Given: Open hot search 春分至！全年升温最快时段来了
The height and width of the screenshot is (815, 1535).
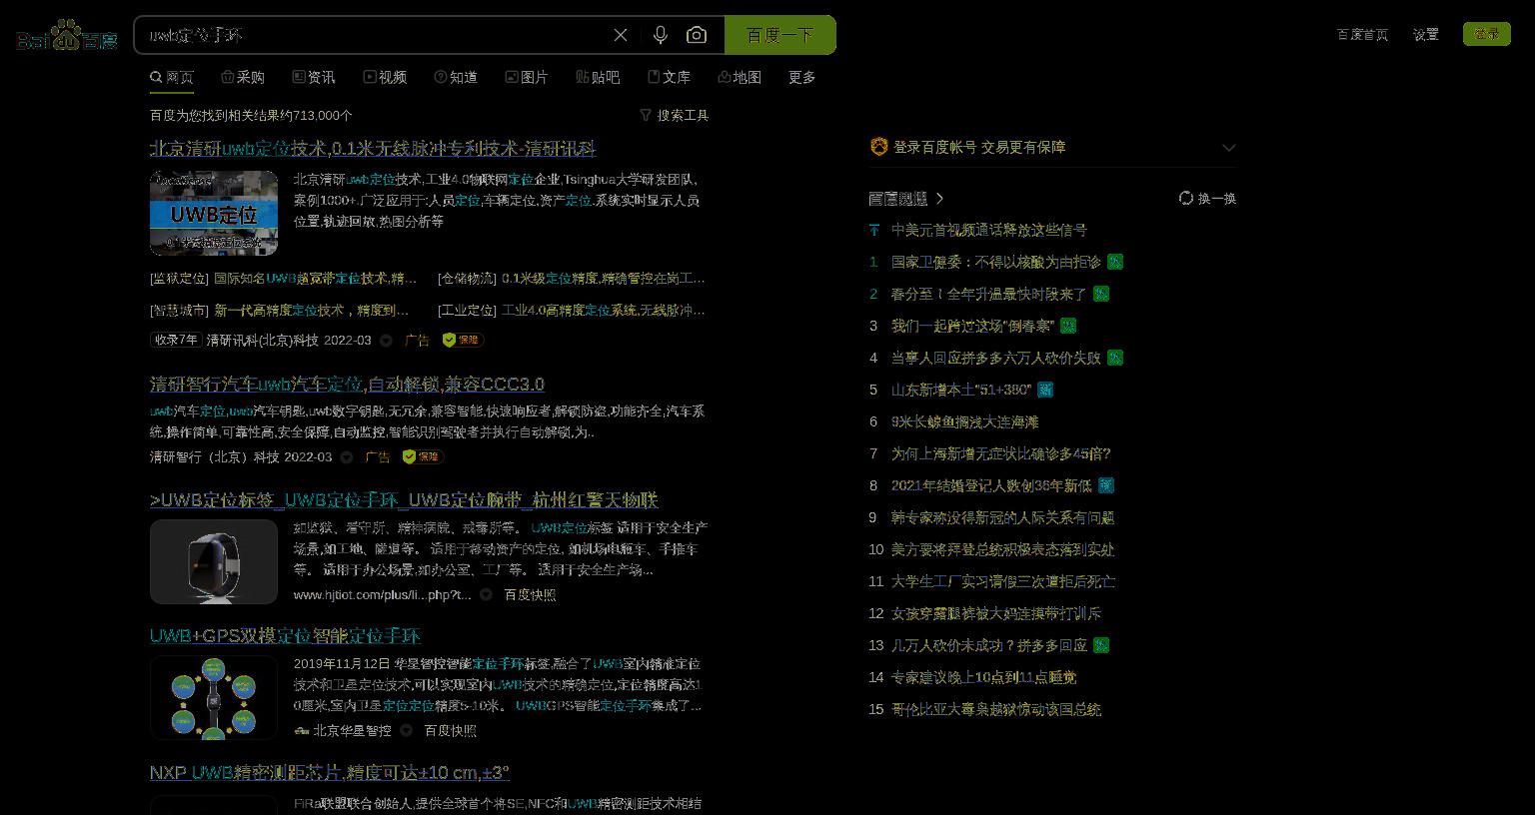Looking at the screenshot, I should click(988, 294).
